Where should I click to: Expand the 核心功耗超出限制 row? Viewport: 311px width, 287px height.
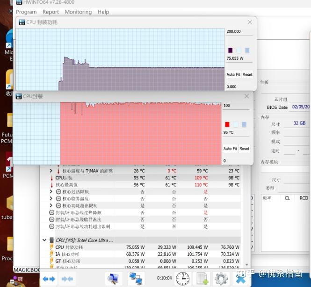51,205
